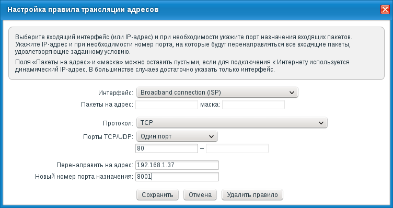The width and height of the screenshot is (393, 208).
Task: Click the new destination port field with 8001
Action: tap(177, 177)
